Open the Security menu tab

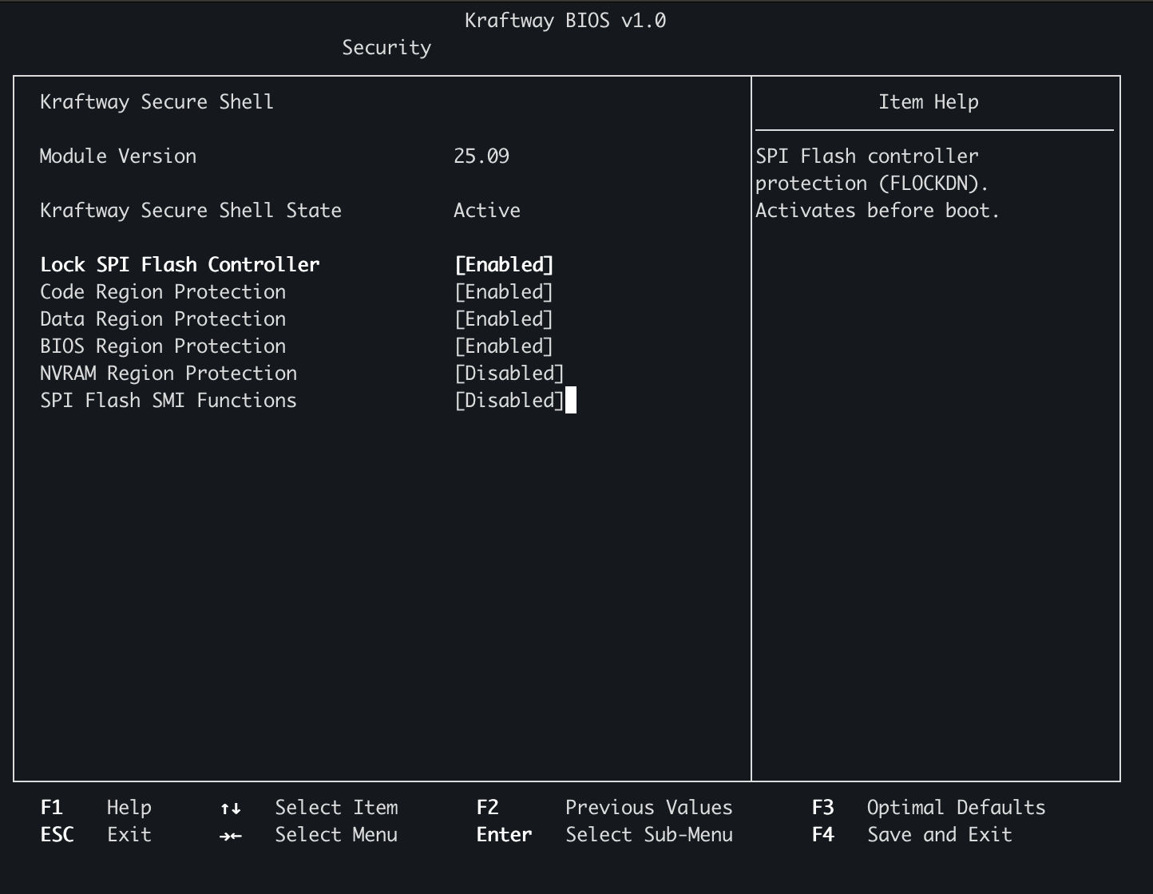click(386, 48)
